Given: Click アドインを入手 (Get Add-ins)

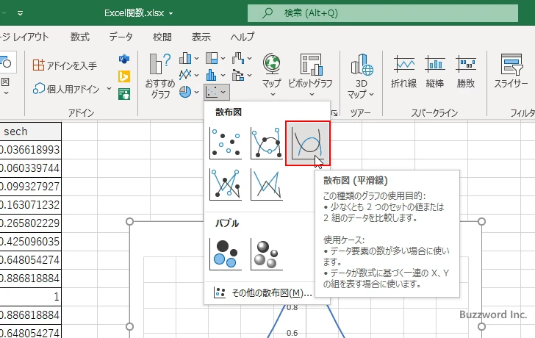Looking at the screenshot, I should tap(65, 65).
